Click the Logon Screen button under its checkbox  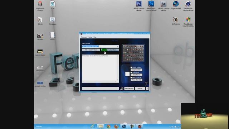point(136,70)
